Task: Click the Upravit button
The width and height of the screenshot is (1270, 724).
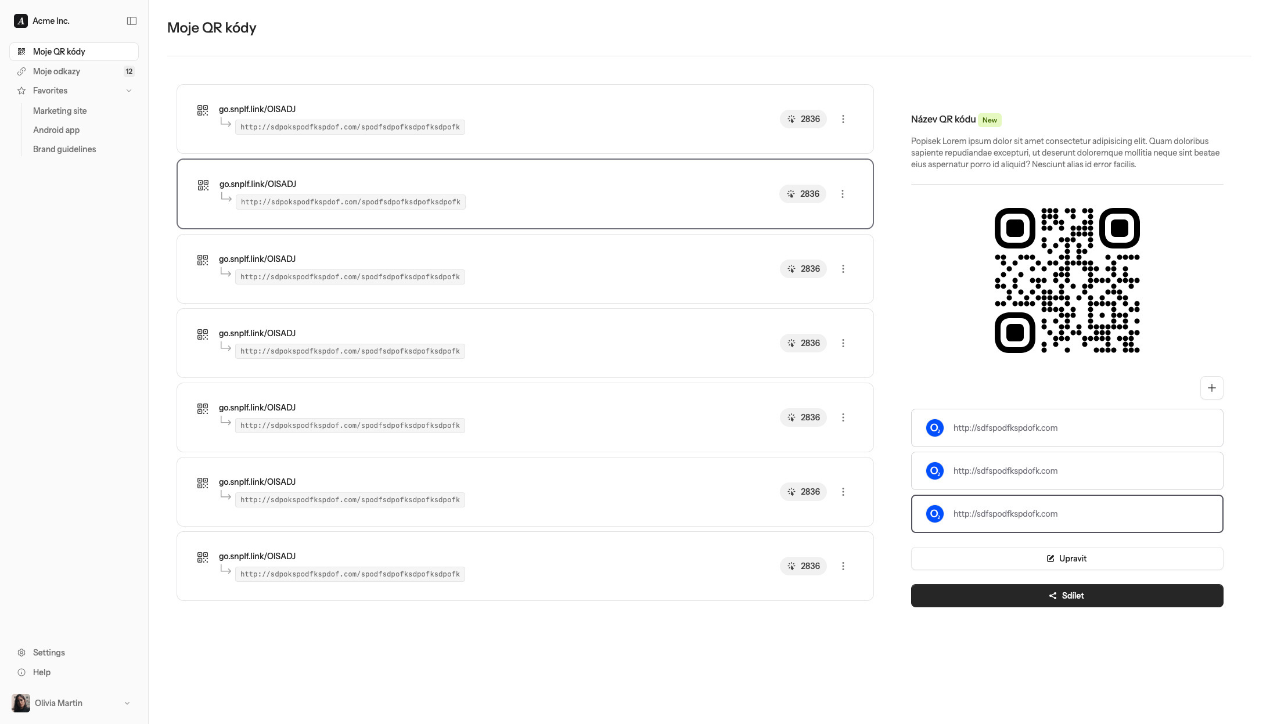Action: (1067, 559)
